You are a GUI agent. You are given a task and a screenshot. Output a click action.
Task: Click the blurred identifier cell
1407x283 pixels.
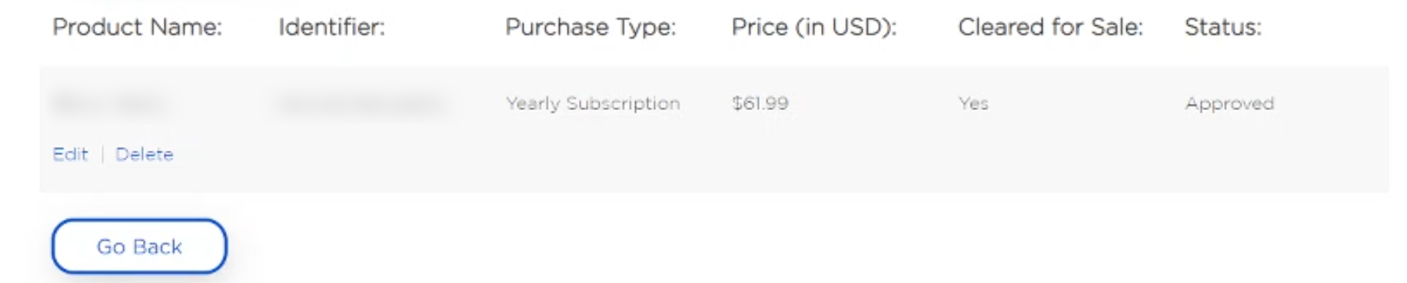click(361, 103)
